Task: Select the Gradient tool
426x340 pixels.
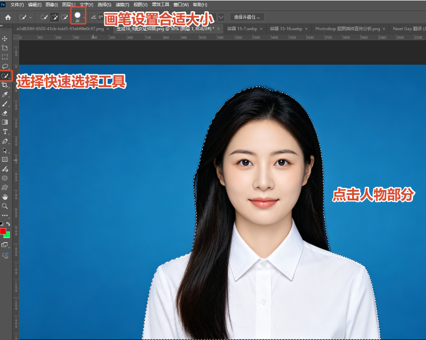Action: [5, 122]
